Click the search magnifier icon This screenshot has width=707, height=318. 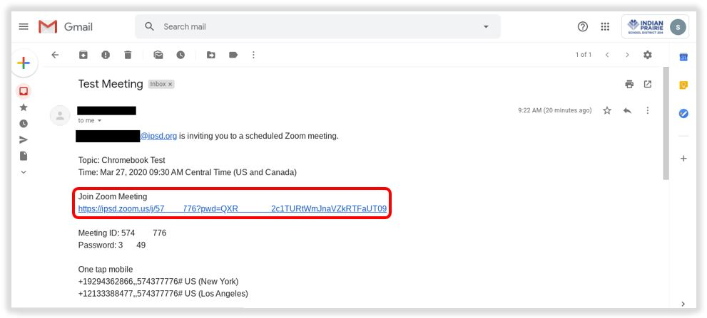point(149,26)
